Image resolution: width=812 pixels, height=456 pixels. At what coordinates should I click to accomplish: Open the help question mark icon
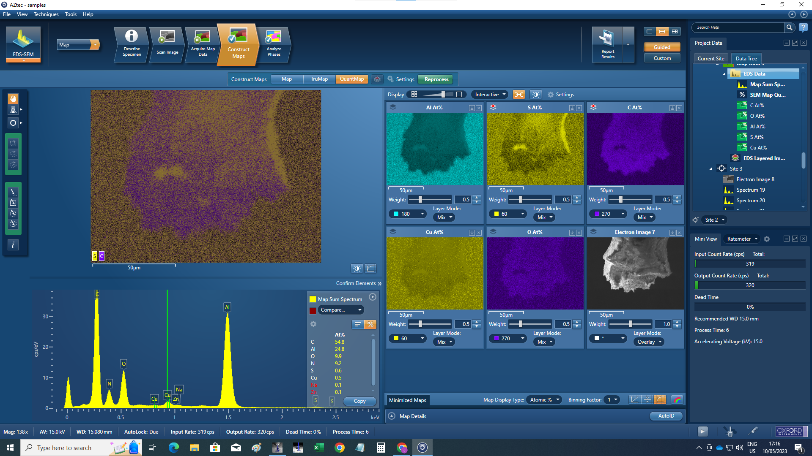(803, 27)
